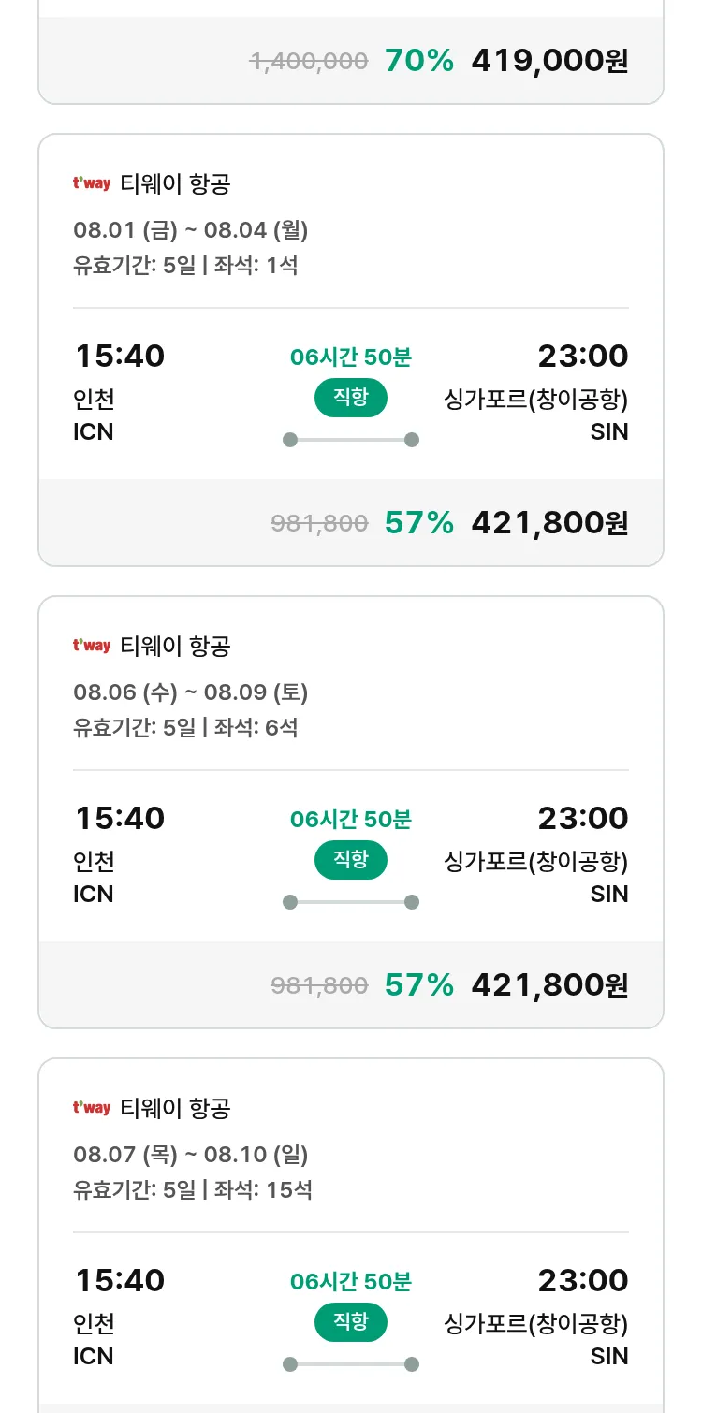Click t'way logo on 08.07 flight card
The height and width of the screenshot is (1413, 702).
(92, 1108)
